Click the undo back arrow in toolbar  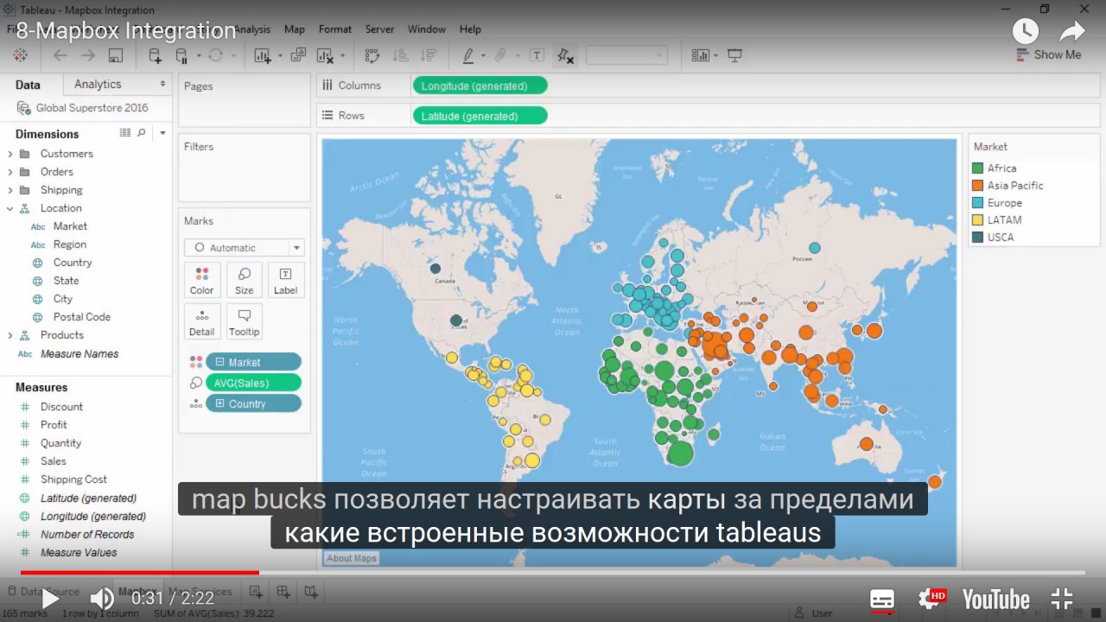tap(60, 55)
